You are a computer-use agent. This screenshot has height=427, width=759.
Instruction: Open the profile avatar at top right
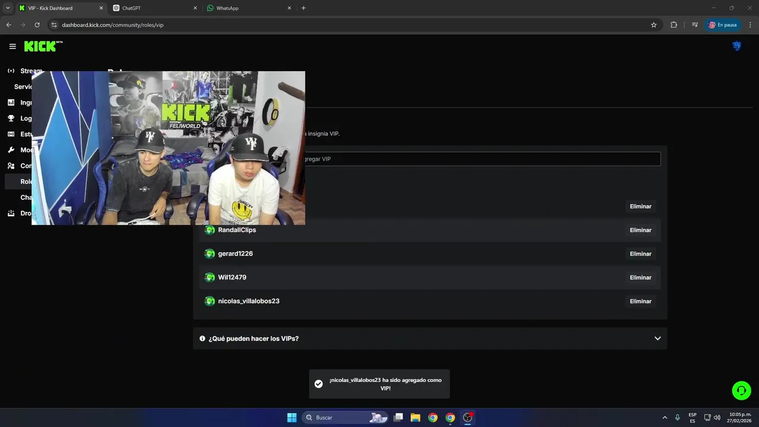(x=737, y=46)
